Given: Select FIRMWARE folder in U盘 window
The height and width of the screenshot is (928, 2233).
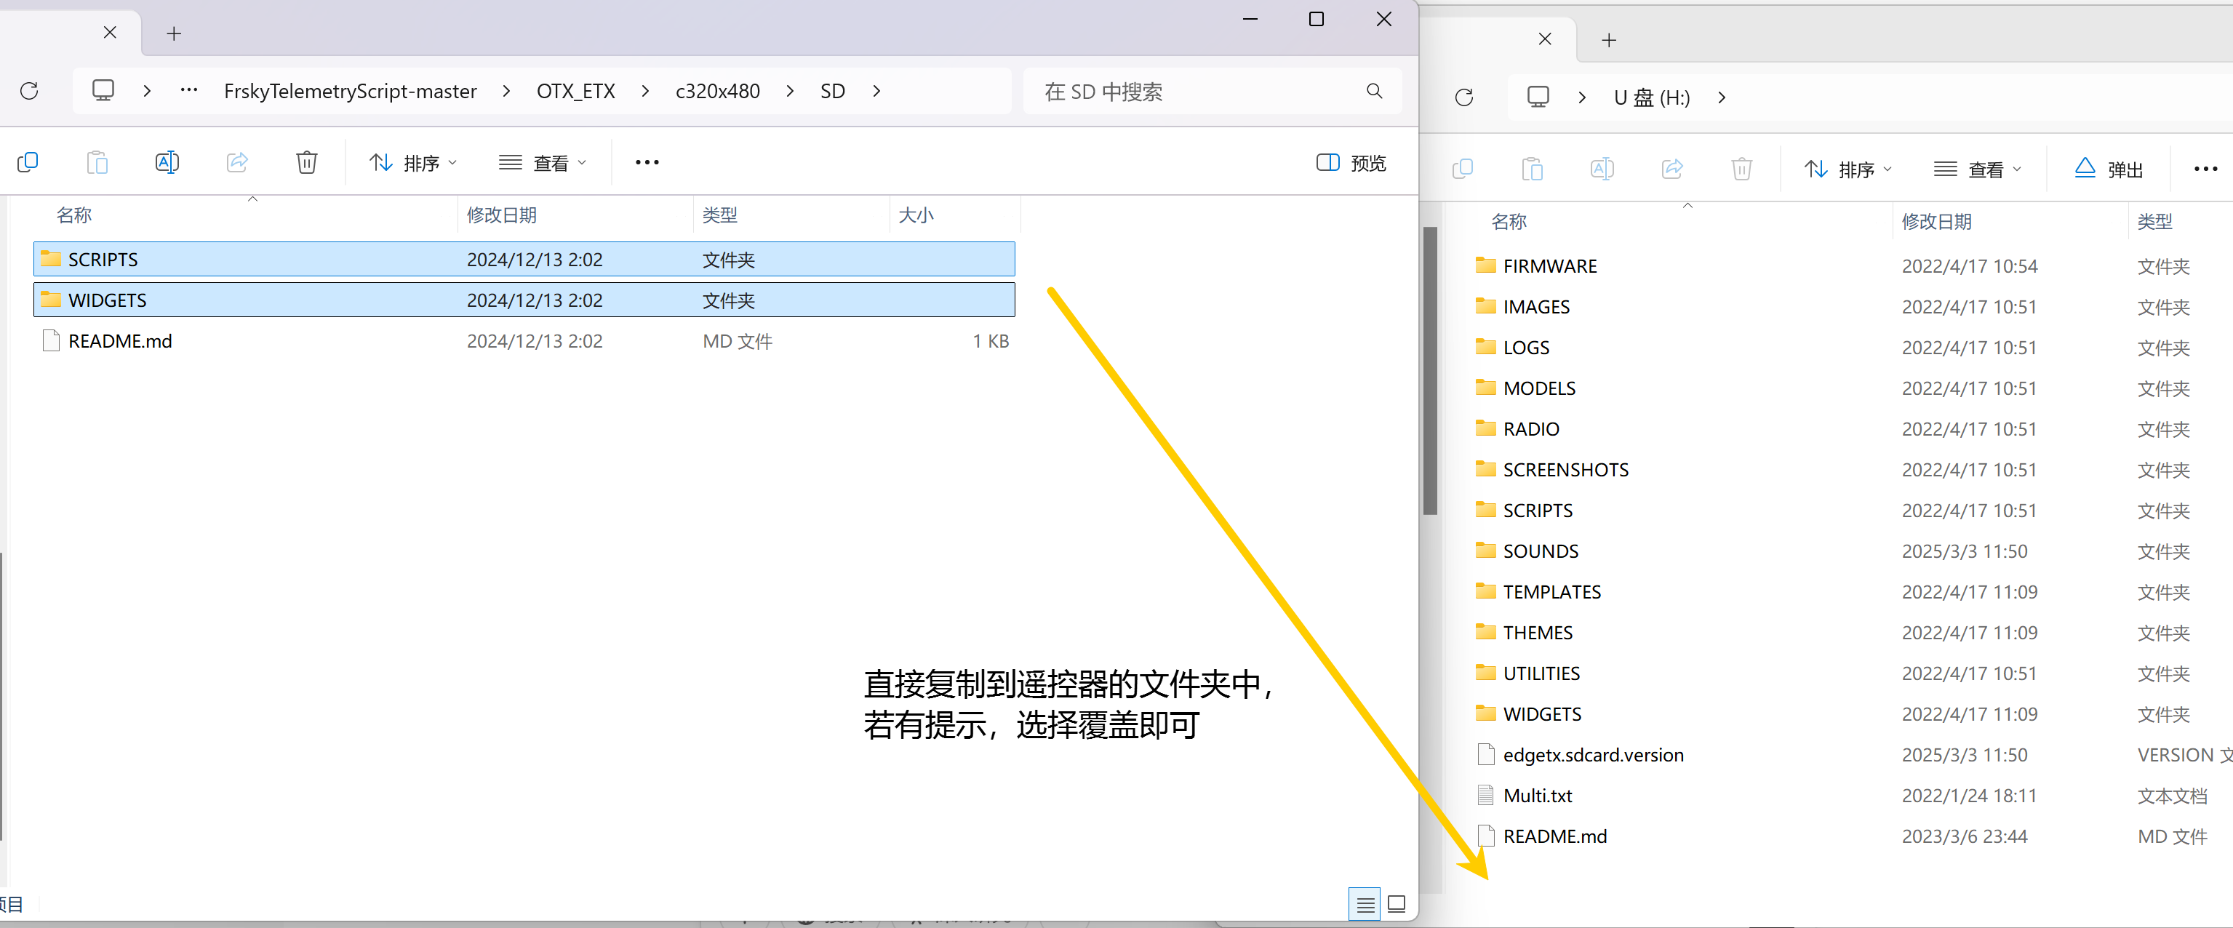Looking at the screenshot, I should tap(1549, 266).
